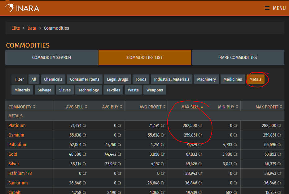Filter by Medicines category
Image resolution: width=289 pixels, height=194 pixels.
(233, 79)
